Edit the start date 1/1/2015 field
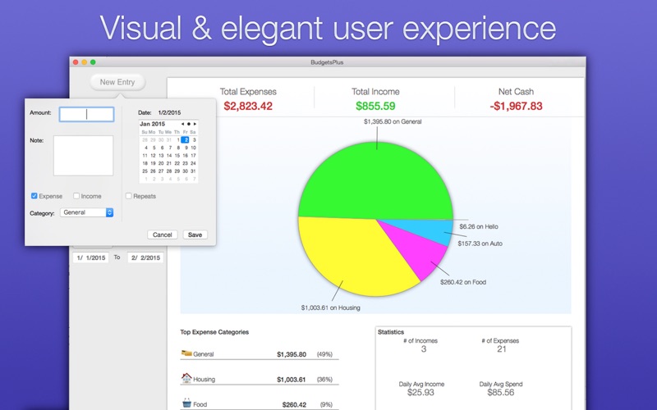The image size is (657, 410). pyautogui.click(x=91, y=257)
